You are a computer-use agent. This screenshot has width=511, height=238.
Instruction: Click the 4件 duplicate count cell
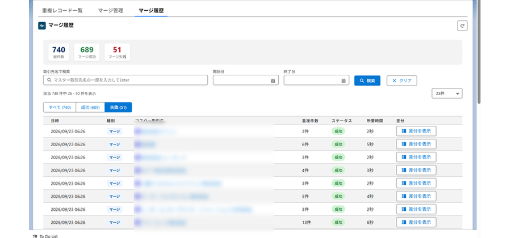coord(305,171)
